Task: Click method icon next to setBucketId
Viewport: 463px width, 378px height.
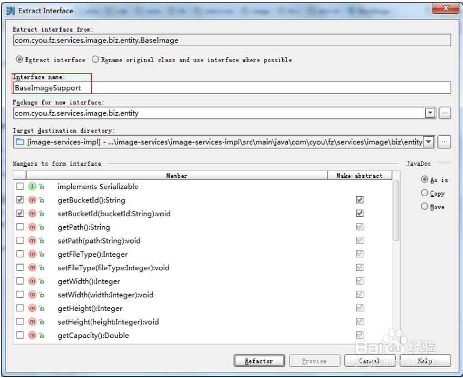Action: coord(32,213)
